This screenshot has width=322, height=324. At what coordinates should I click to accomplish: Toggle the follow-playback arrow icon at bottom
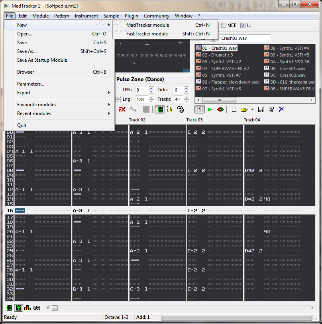click(19, 308)
